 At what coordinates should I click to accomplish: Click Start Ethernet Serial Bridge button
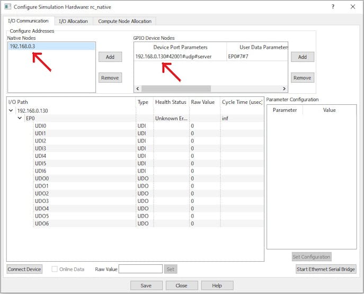pos(326,269)
